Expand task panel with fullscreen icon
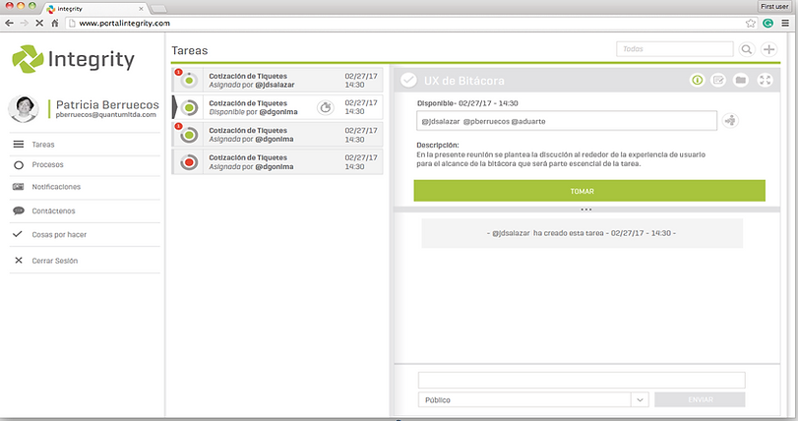The width and height of the screenshot is (798, 421). point(765,80)
